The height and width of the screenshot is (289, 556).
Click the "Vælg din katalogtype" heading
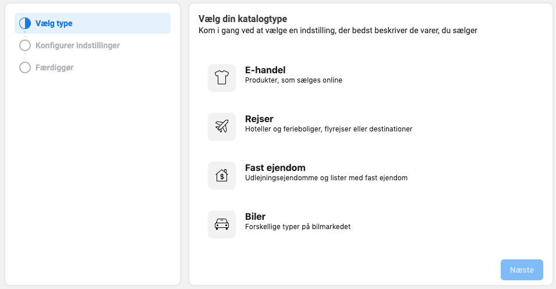pos(243,19)
